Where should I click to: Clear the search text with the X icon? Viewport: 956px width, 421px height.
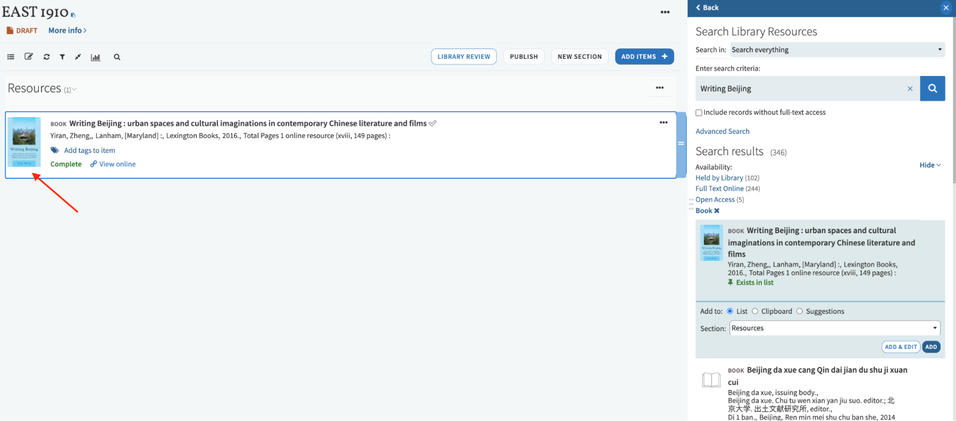(x=910, y=89)
